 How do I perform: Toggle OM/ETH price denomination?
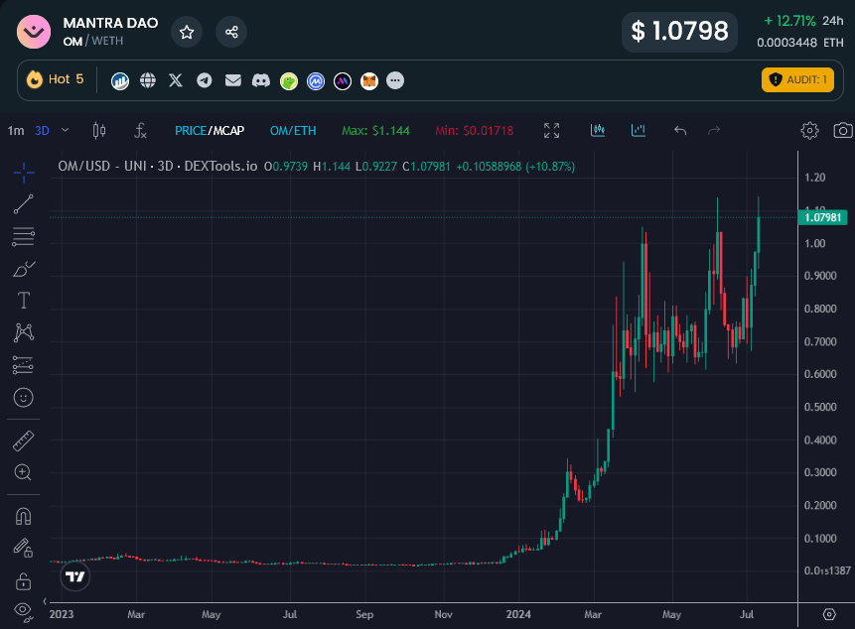(293, 131)
